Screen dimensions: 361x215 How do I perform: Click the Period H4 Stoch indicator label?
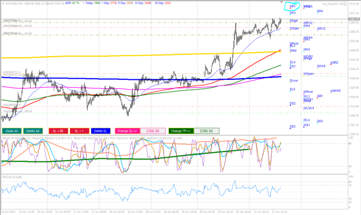click(x=16, y=138)
